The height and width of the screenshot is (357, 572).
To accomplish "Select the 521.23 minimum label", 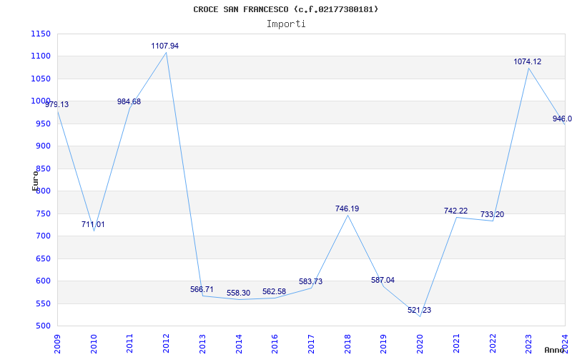I will click(419, 310).
